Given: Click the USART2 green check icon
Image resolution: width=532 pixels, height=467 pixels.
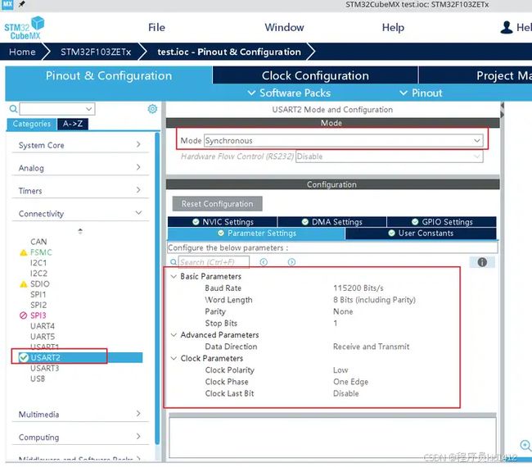Looking at the screenshot, I should (24, 357).
